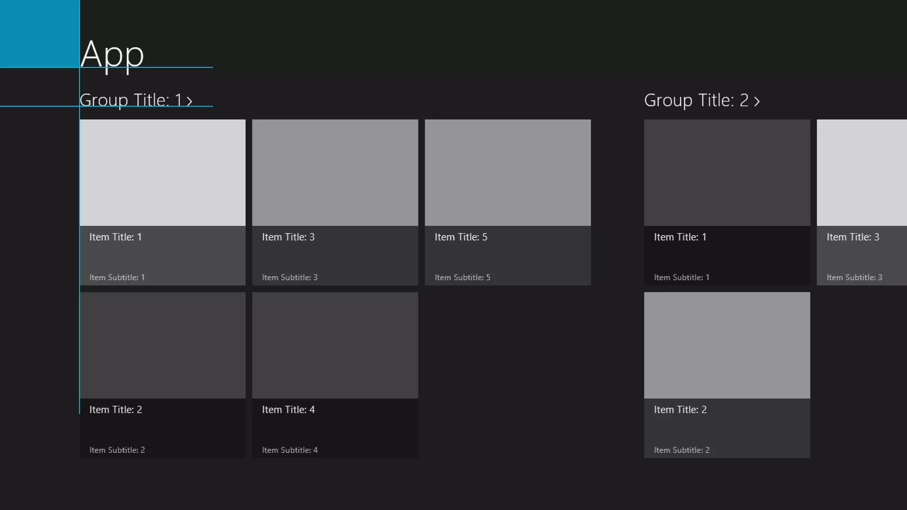Select the gray image of Group 2 Item 2
Viewport: 907px width, 510px height.
point(727,345)
